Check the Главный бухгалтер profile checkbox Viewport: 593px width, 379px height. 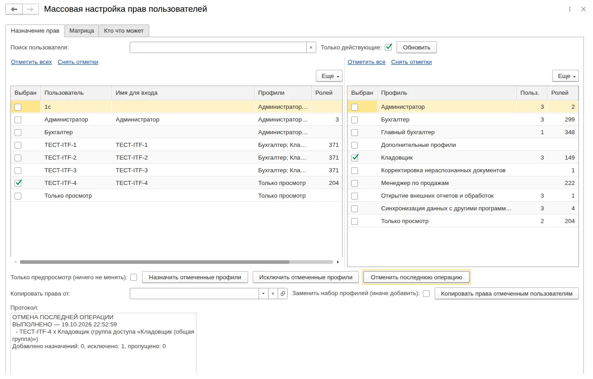click(x=355, y=132)
